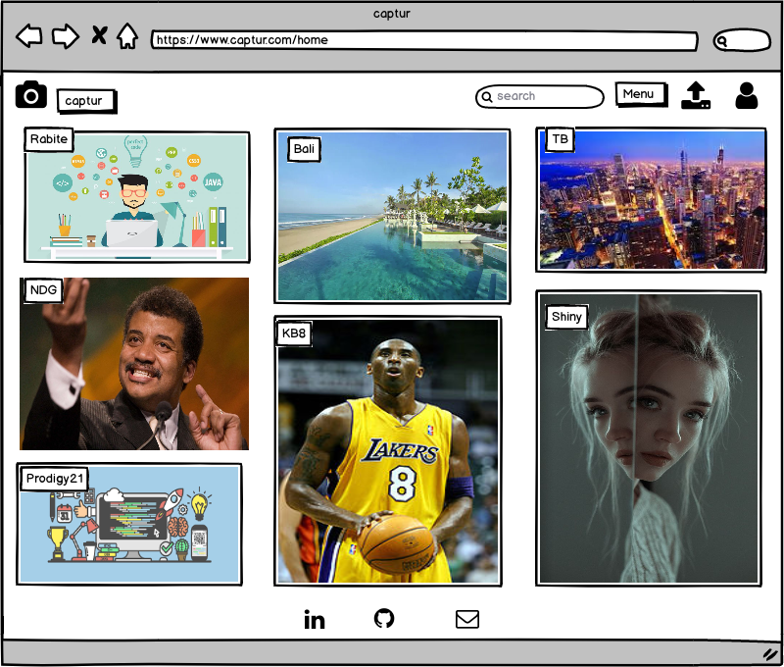The image size is (784, 667).
Task: Open the LinkedIn footer icon
Action: pyautogui.click(x=315, y=620)
